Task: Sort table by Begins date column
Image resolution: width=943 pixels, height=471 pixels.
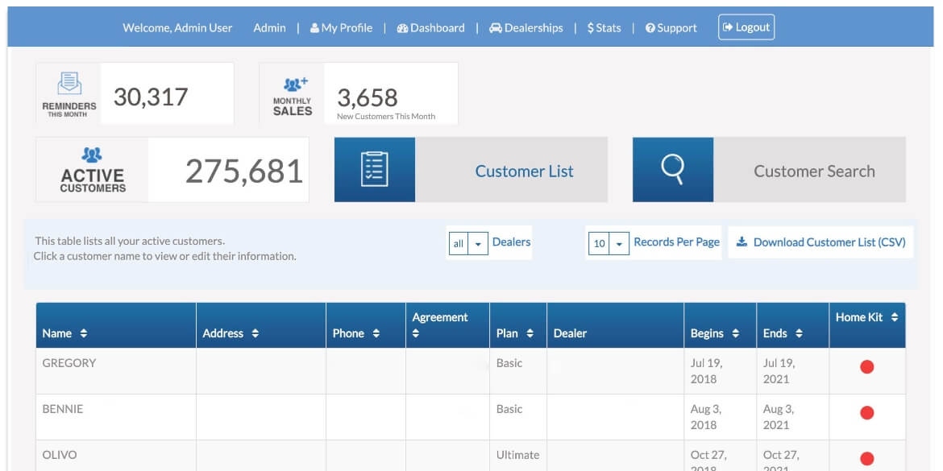Action: pyautogui.click(x=735, y=333)
